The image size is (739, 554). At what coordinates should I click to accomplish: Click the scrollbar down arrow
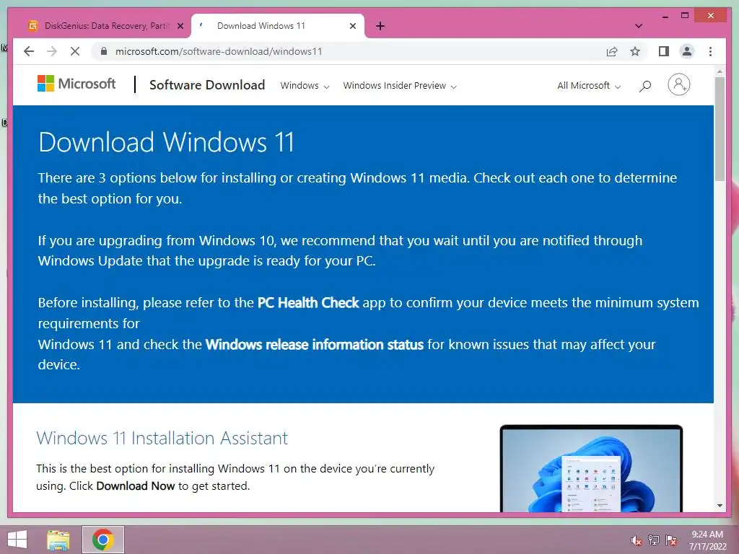pos(720,506)
